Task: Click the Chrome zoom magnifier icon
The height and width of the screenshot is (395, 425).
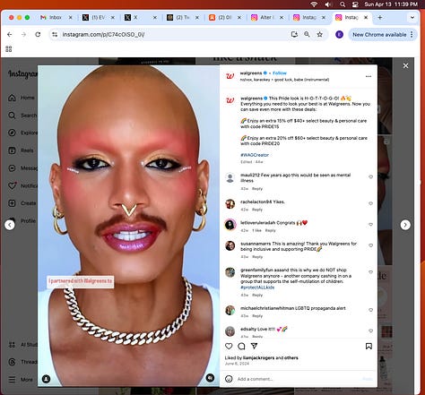Action: 307,34
